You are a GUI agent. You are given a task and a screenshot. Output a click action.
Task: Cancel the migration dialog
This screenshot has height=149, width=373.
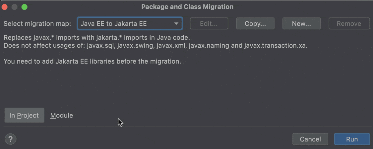pyautogui.click(x=310, y=139)
